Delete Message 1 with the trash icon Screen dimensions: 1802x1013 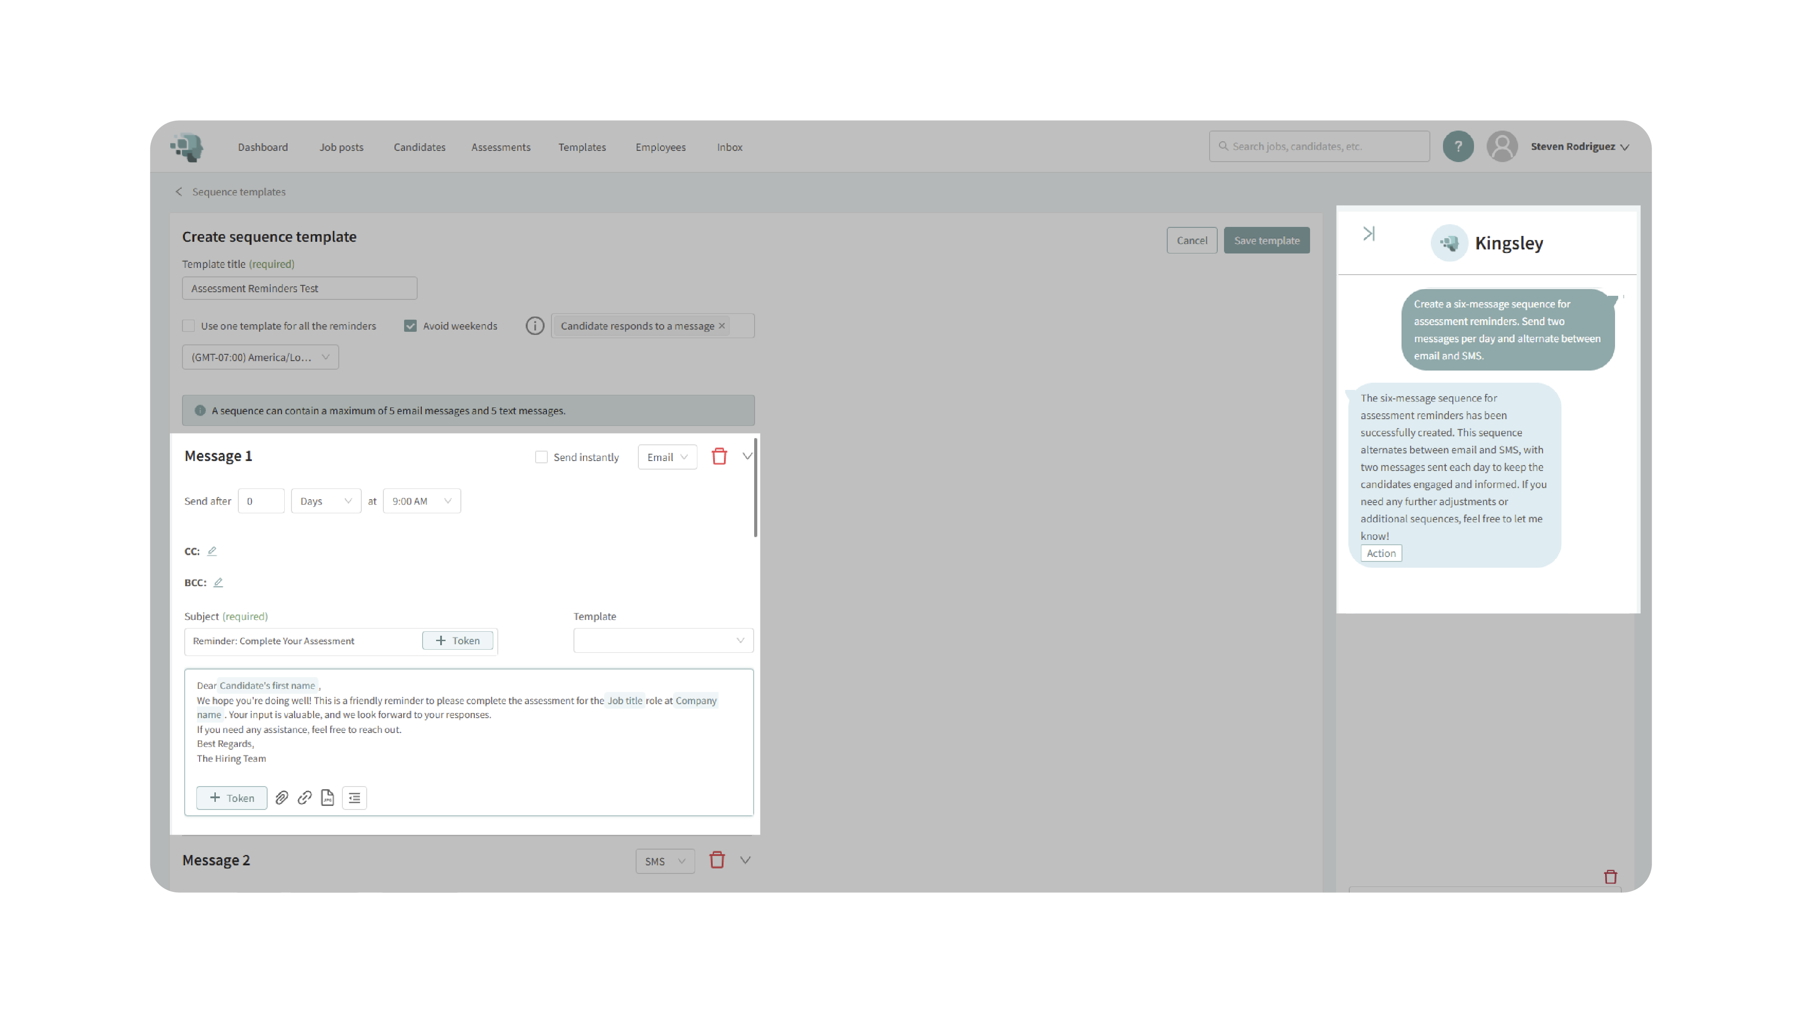click(719, 457)
